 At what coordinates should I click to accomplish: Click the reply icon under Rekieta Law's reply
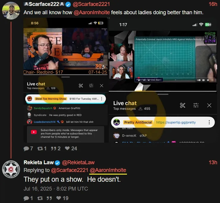[x=26, y=198]
